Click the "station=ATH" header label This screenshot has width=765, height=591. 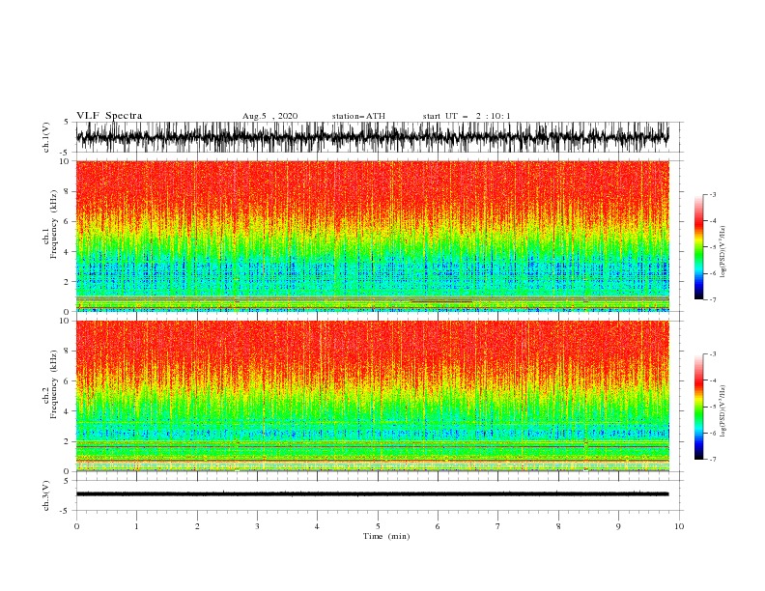pos(358,116)
